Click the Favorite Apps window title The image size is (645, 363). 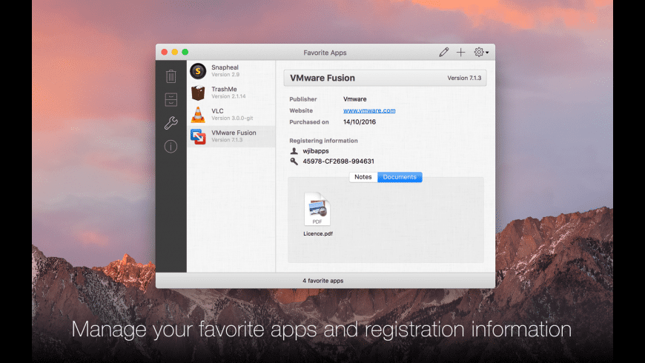coord(325,53)
